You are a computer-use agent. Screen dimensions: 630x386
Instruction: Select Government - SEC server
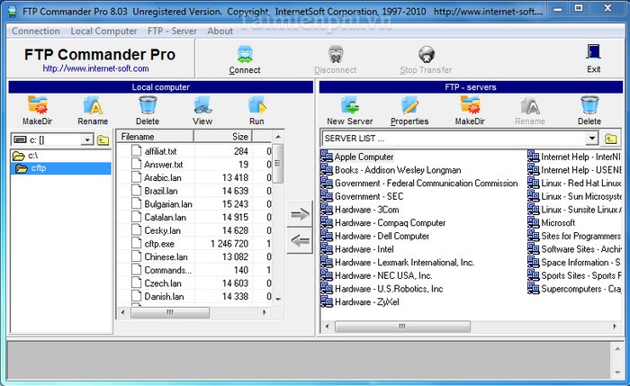362,196
